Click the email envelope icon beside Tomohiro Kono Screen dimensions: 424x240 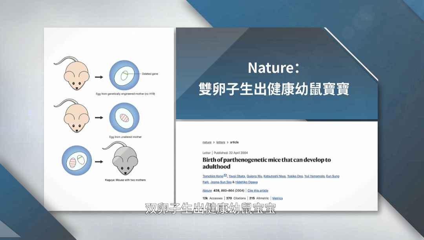point(225,176)
